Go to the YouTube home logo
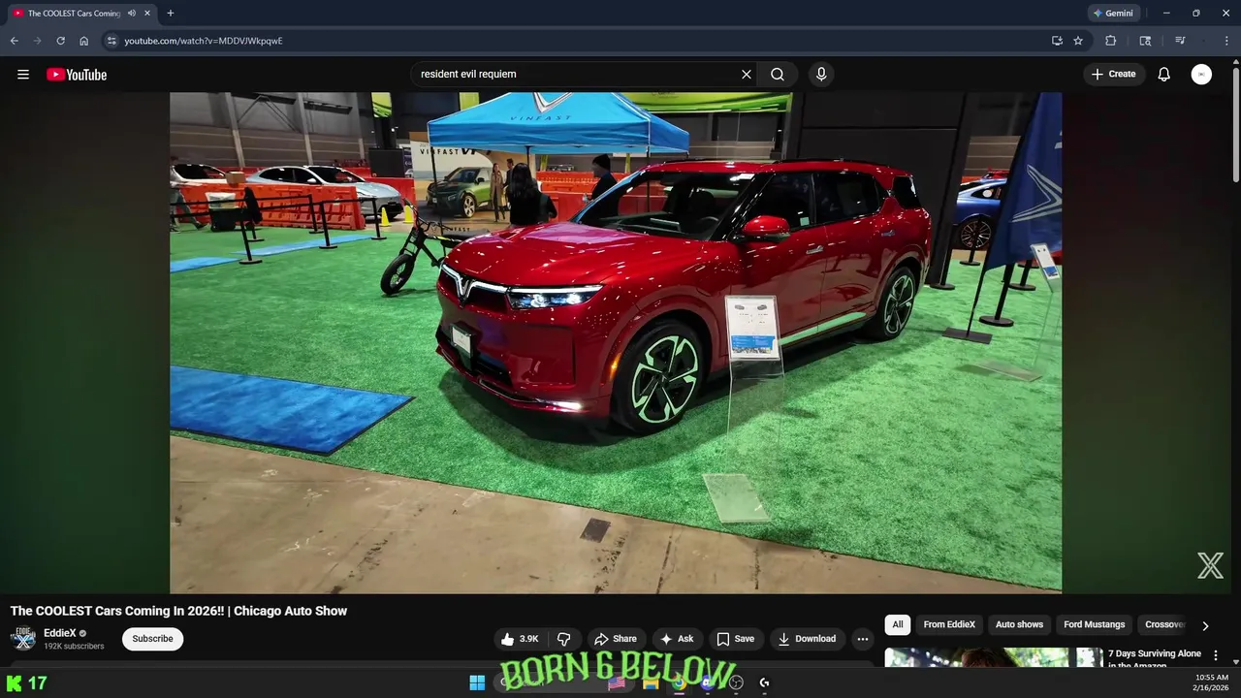This screenshot has width=1241, height=698. coord(77,75)
